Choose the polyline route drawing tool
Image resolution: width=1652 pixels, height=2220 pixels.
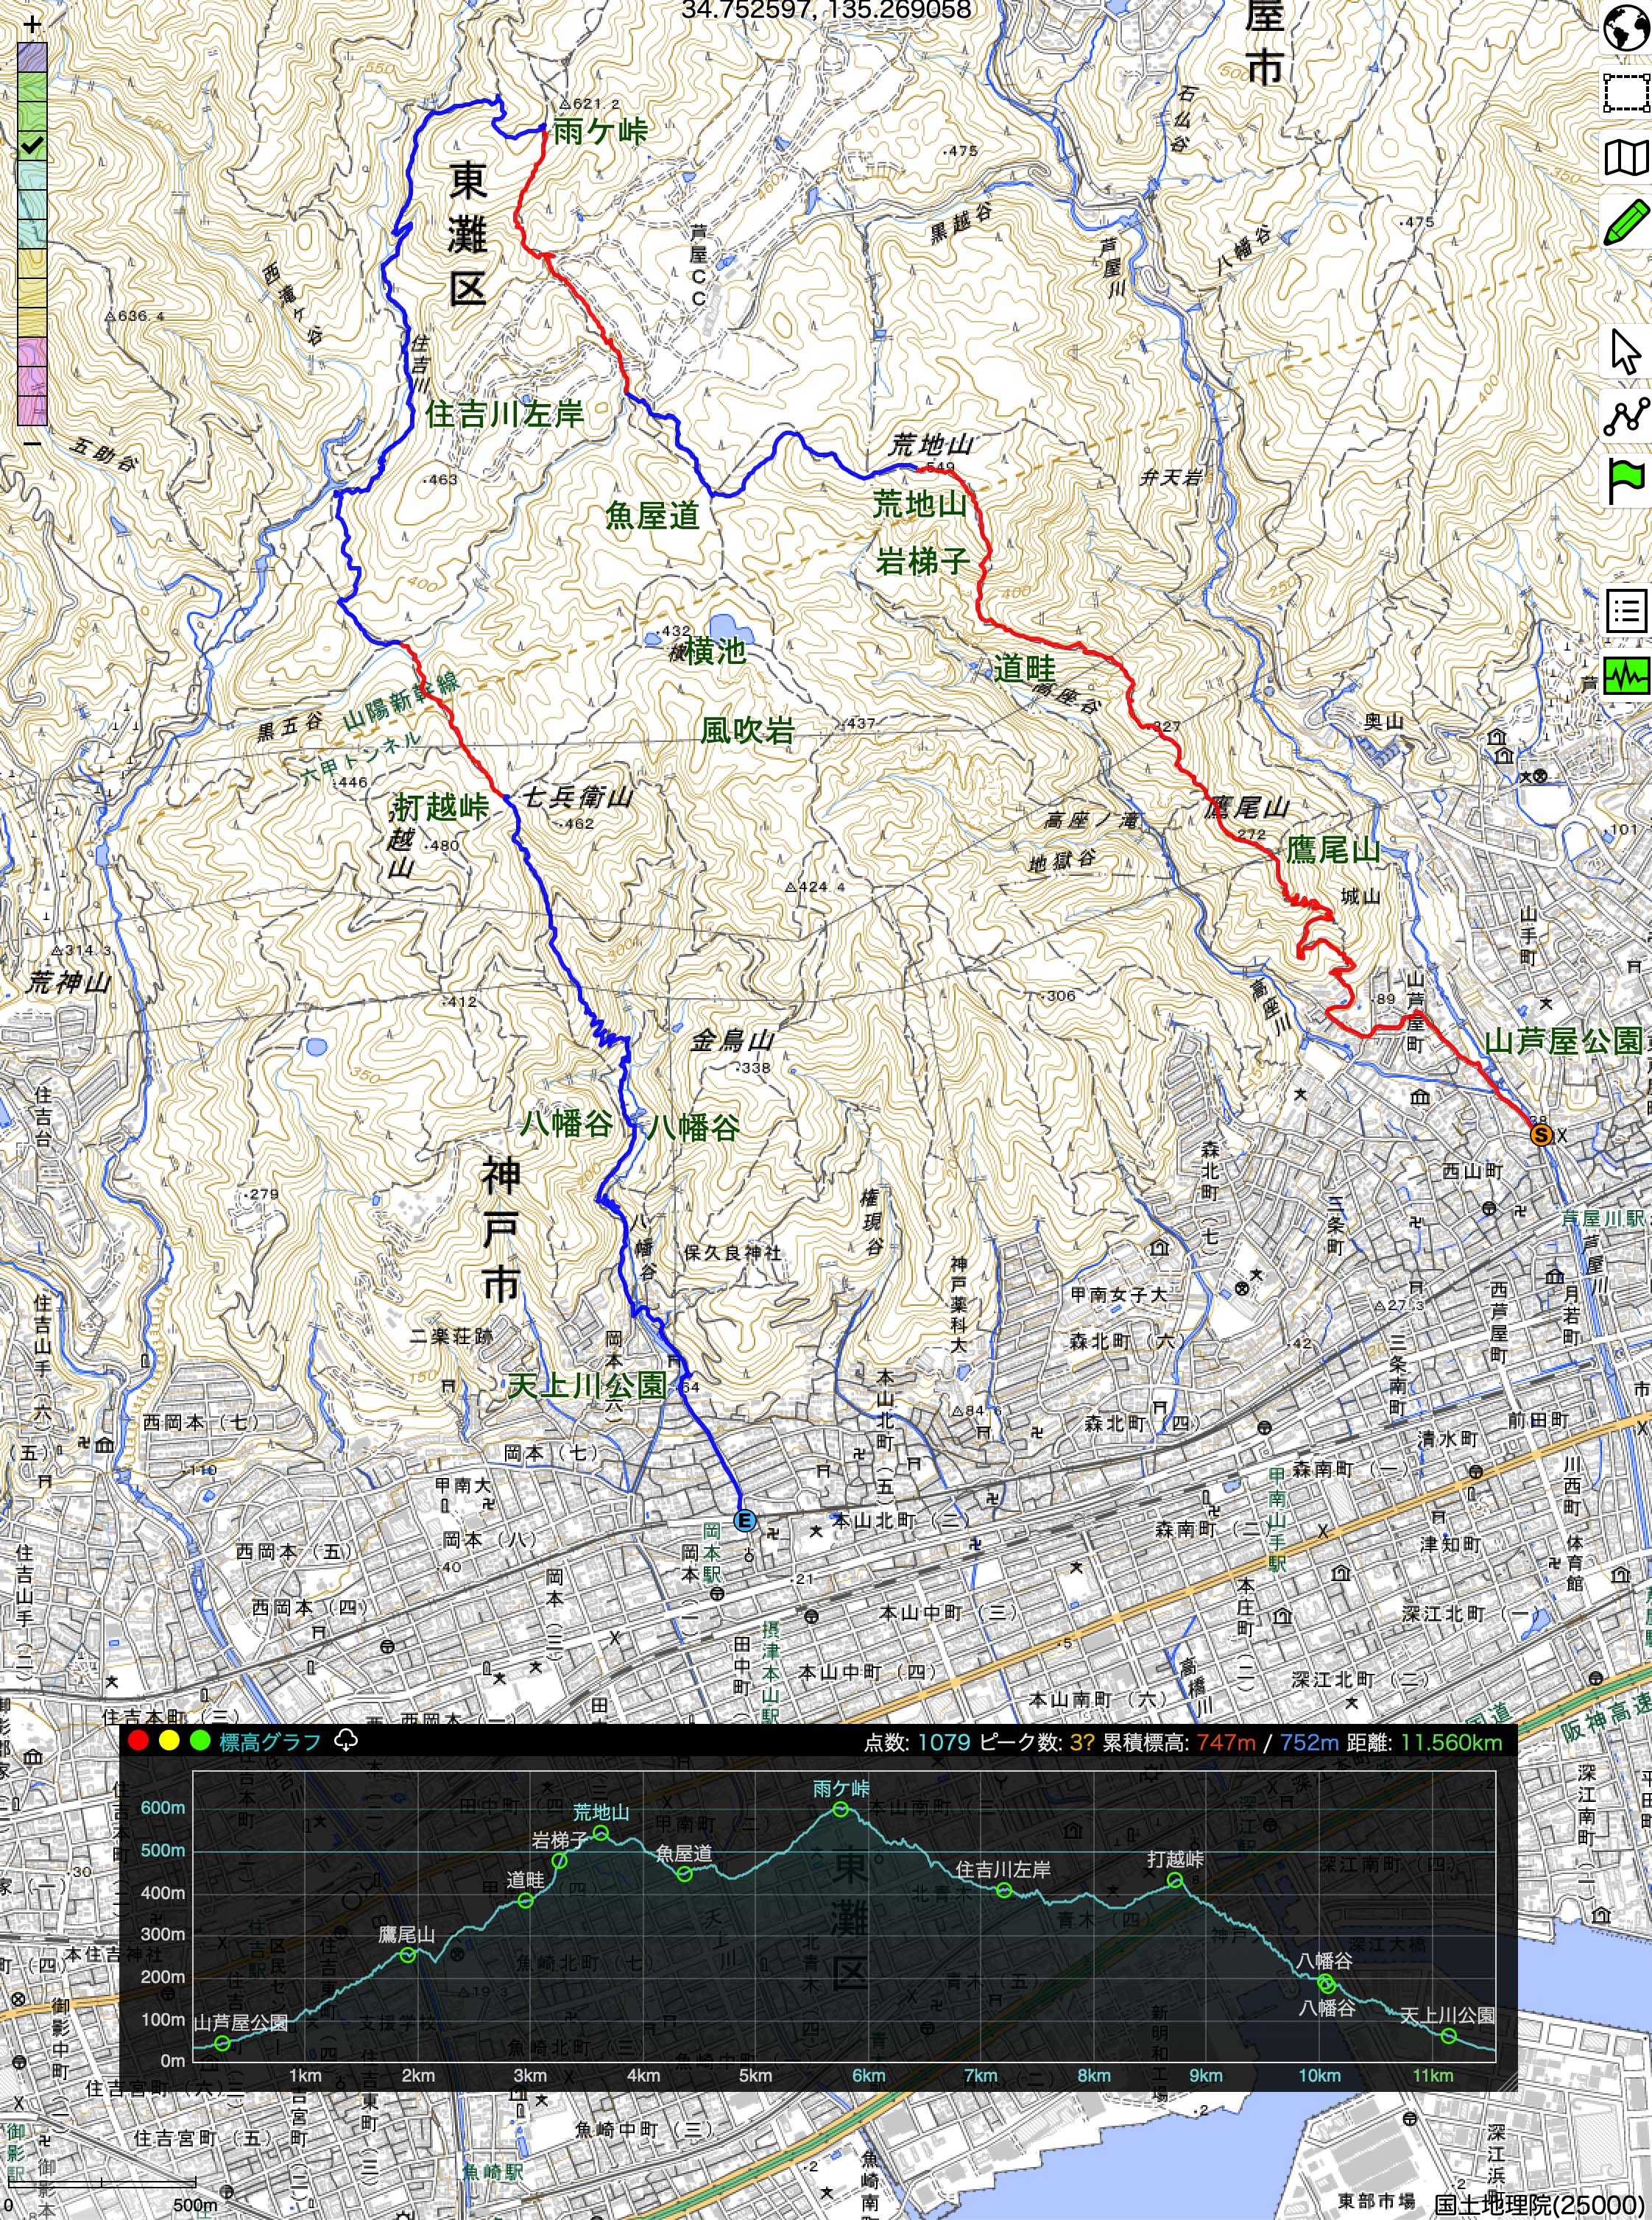tap(1626, 416)
